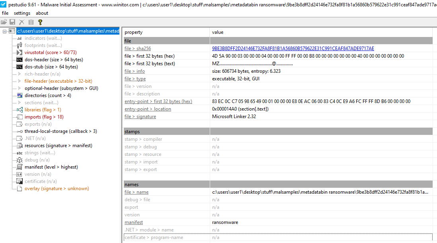
Task: Click the debug bug icon
Action: point(20,160)
